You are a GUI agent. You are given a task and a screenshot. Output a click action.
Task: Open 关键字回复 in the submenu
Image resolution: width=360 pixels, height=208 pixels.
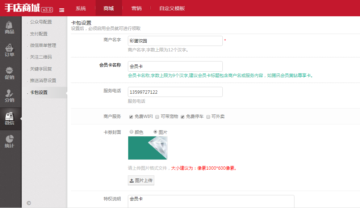pos(41,69)
